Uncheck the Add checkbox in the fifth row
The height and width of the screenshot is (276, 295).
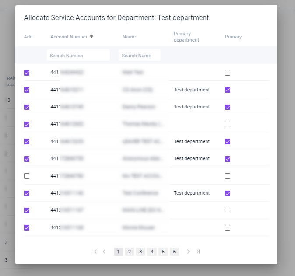27,141
